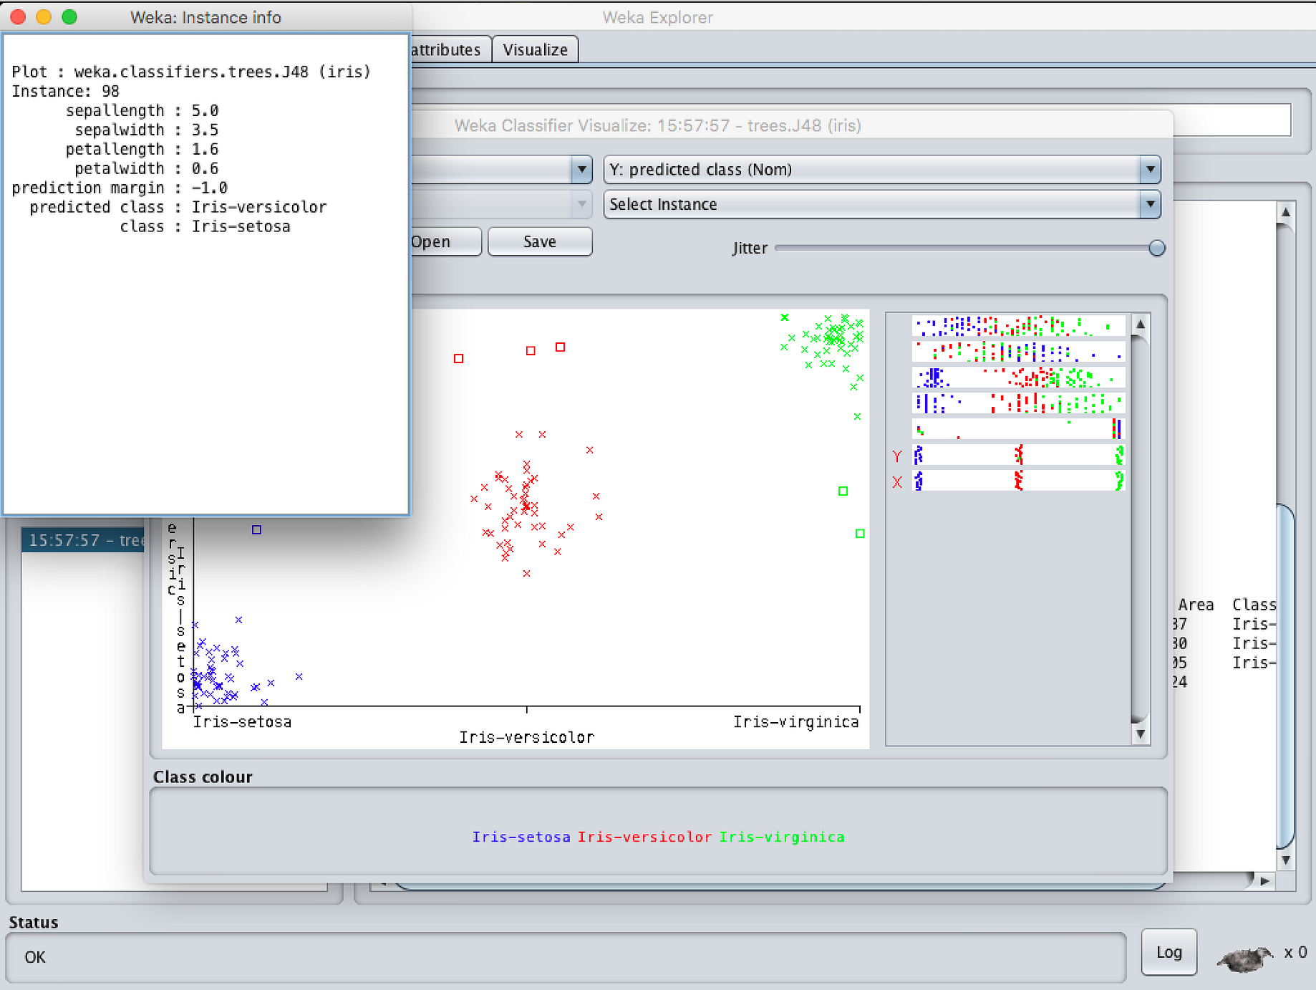1316x990 pixels.
Task: Select the leftmost red square misclassified point
Action: (459, 358)
